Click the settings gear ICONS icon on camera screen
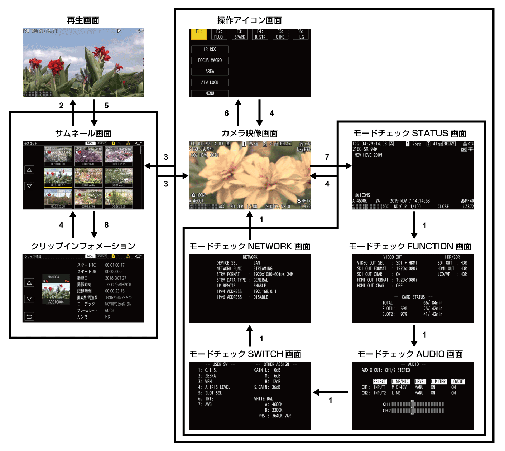 (x=194, y=195)
